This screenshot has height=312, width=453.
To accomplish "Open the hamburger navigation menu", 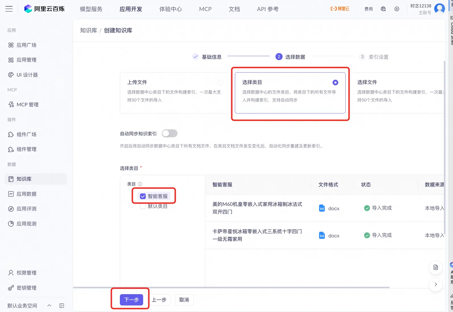I will pyautogui.click(x=9, y=9).
